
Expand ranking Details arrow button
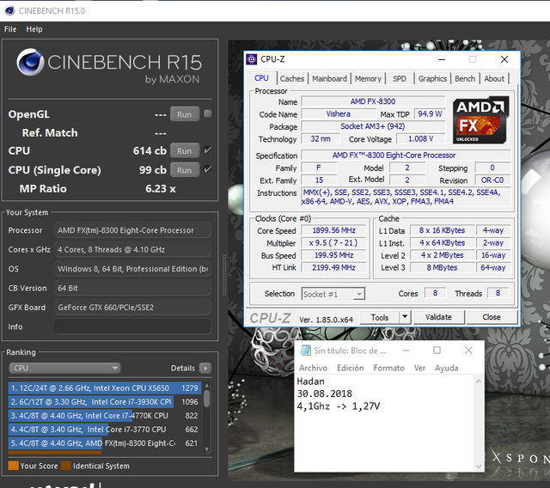tap(205, 368)
